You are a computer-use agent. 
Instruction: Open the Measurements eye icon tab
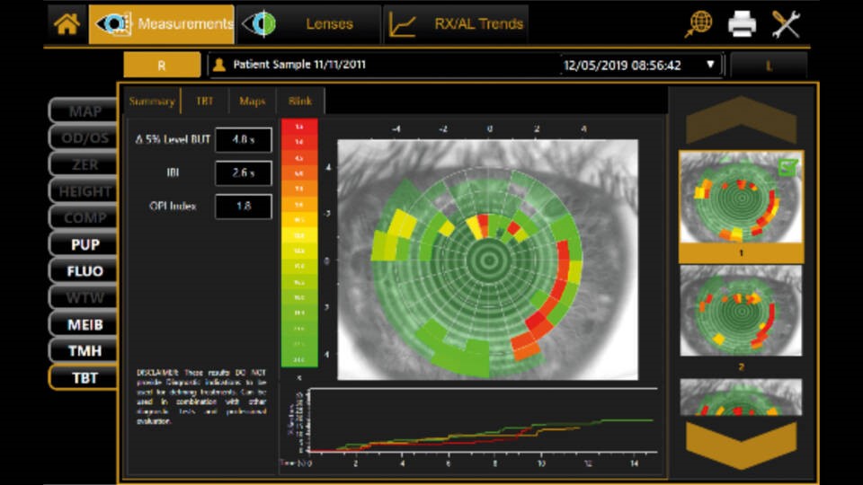[x=111, y=24]
